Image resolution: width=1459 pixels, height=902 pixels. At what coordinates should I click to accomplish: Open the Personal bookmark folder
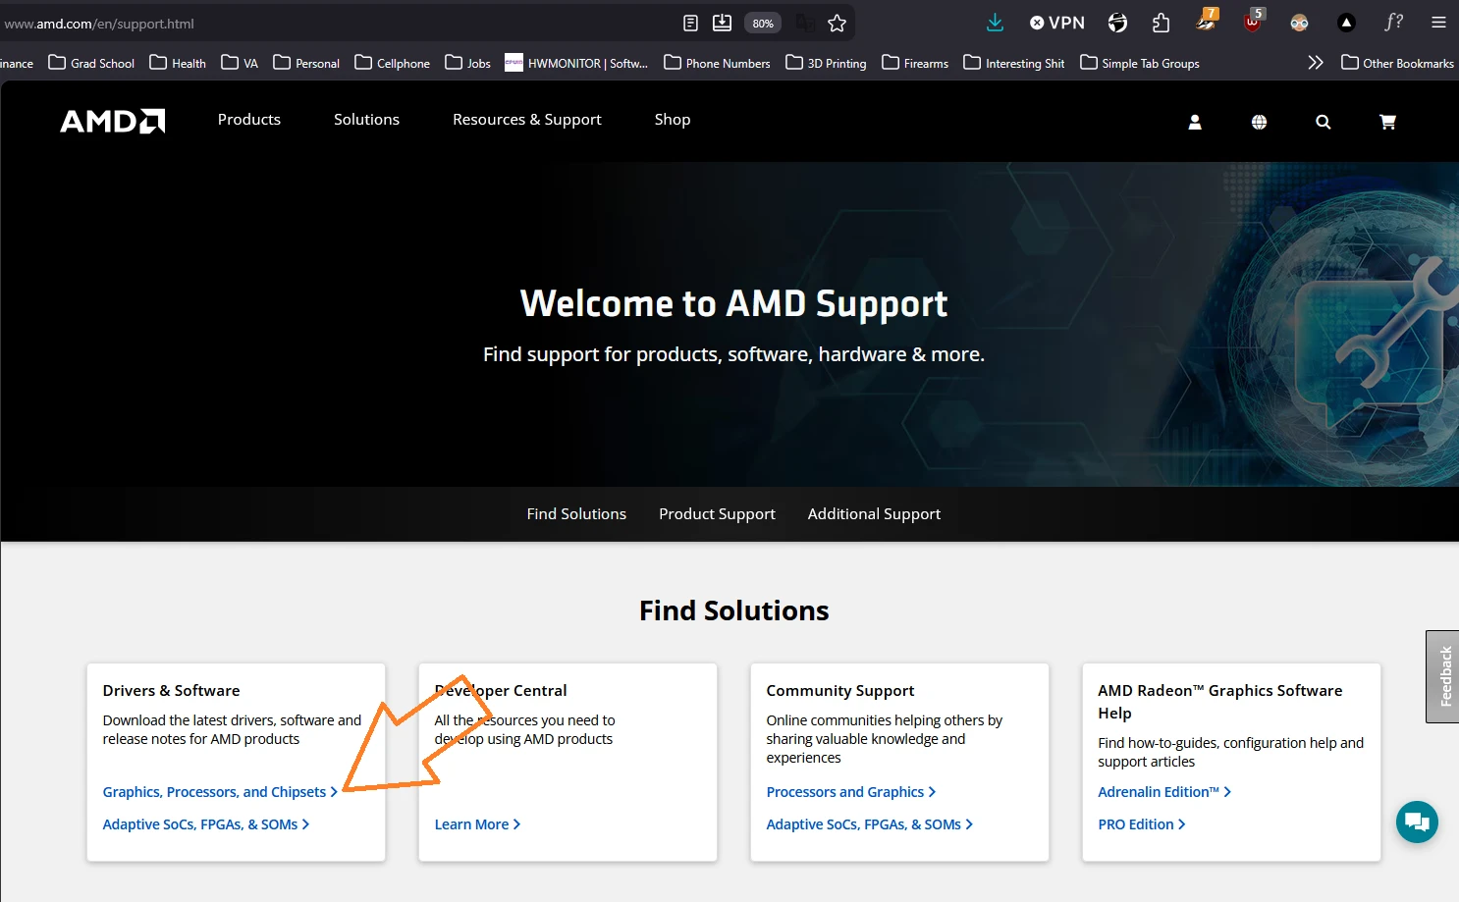(x=306, y=63)
